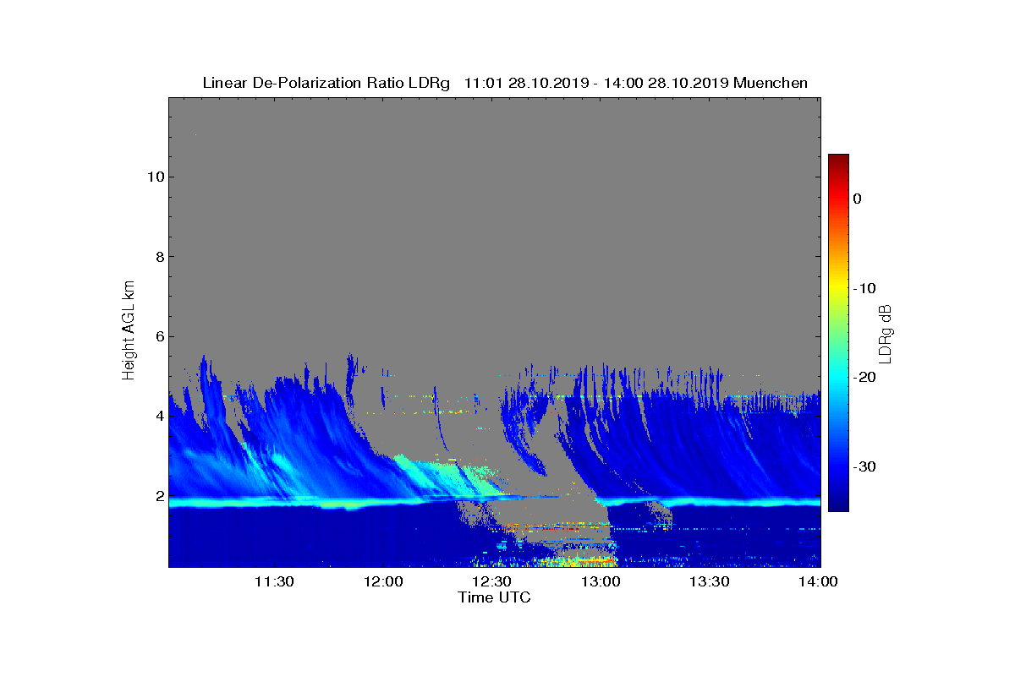Click the colorbar tick label -20
The image size is (1015, 676).
point(864,378)
